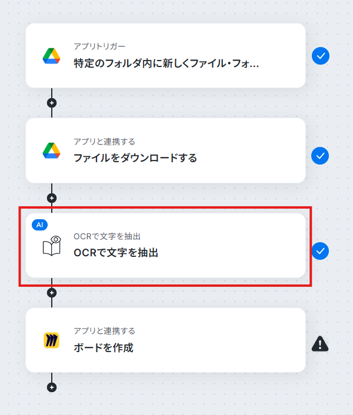Open the OCRで文字を抽出 step card
The height and width of the screenshot is (415, 353).
tap(165, 245)
